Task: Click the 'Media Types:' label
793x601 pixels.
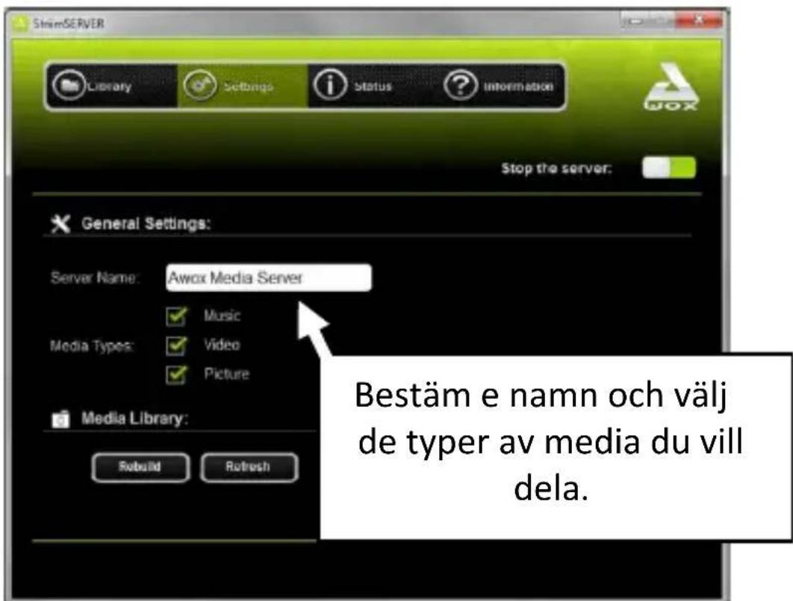Action: pyautogui.click(x=92, y=346)
